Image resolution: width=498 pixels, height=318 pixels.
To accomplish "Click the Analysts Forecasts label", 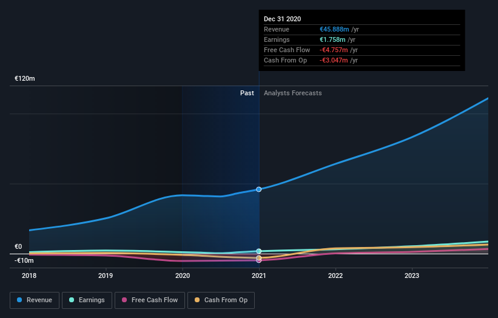I will tap(293, 93).
